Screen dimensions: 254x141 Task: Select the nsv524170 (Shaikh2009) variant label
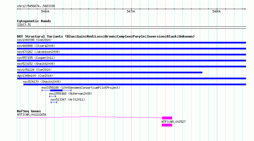click(42, 82)
